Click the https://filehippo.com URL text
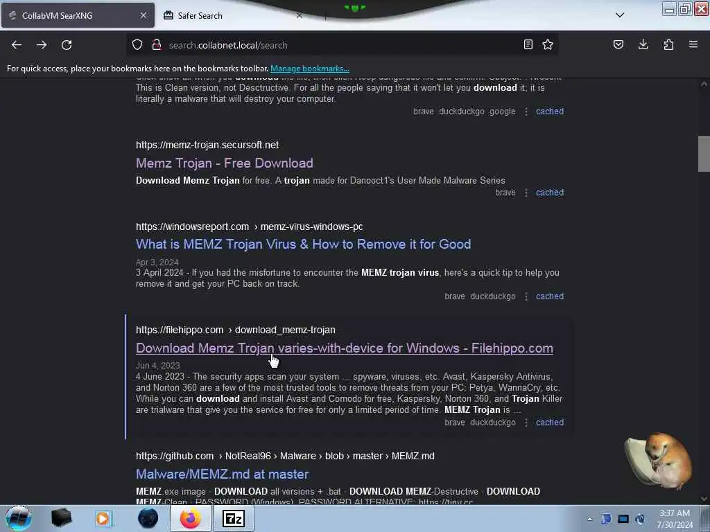 [180, 330]
